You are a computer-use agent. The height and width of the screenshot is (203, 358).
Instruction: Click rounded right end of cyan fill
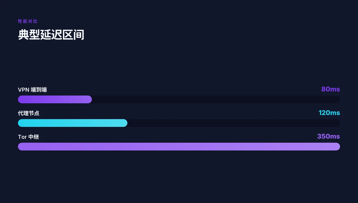tap(125, 123)
